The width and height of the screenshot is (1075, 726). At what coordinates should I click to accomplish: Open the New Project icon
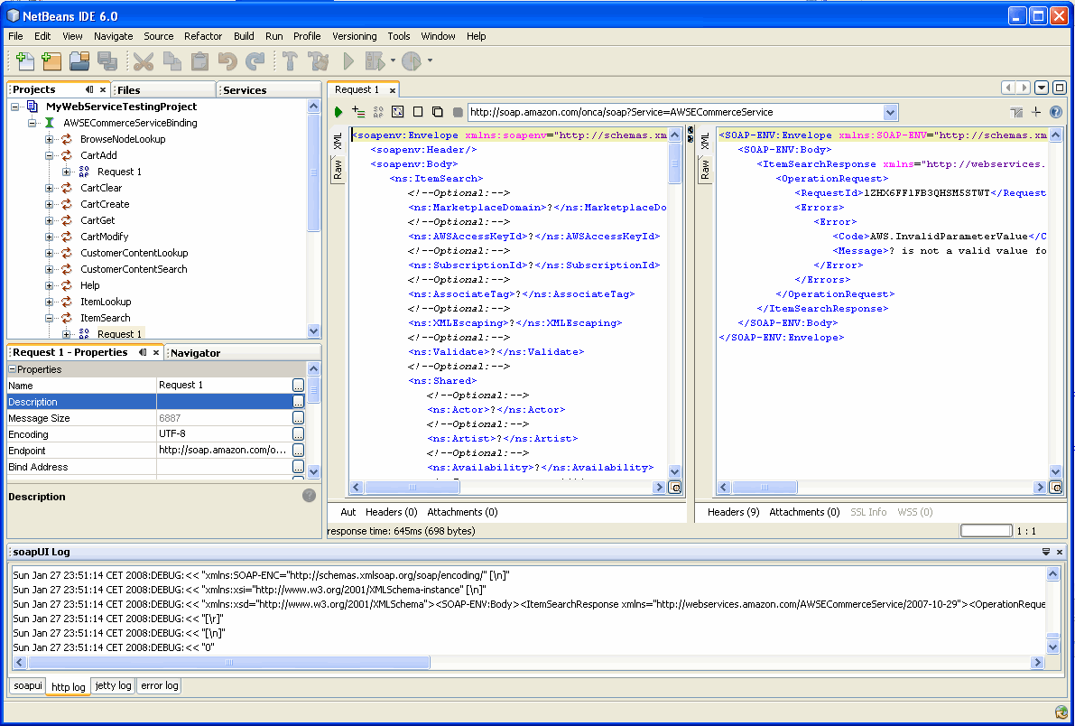(x=50, y=60)
